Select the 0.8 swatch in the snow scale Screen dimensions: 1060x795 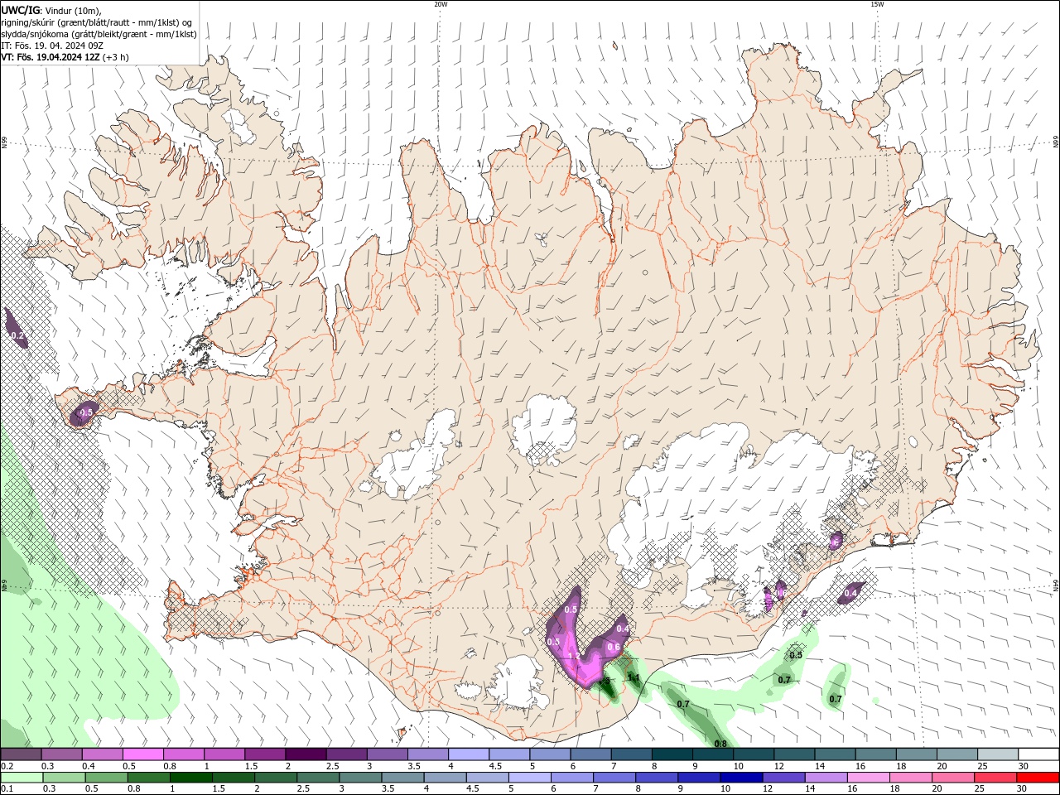pos(184,754)
